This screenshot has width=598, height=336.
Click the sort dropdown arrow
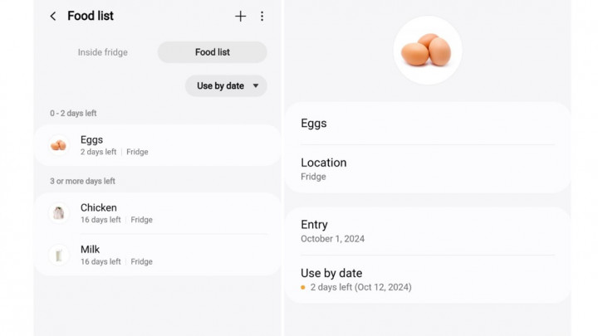click(256, 85)
